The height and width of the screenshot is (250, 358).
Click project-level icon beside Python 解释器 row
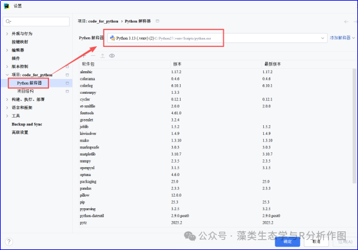pos(67,83)
